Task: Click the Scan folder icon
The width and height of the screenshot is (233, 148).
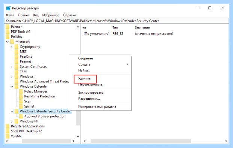Action: (x=21, y=101)
